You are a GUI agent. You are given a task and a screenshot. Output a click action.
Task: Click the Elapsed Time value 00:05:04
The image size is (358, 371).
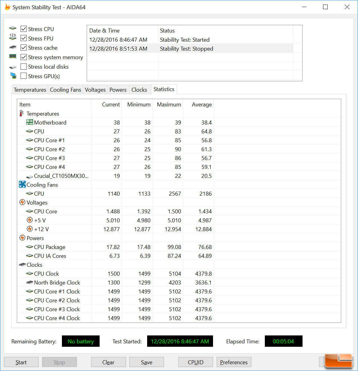point(284,341)
